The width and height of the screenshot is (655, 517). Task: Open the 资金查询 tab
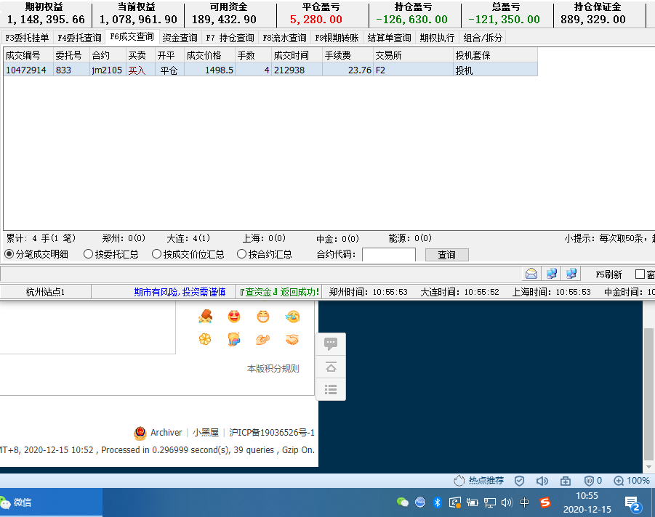pos(180,38)
